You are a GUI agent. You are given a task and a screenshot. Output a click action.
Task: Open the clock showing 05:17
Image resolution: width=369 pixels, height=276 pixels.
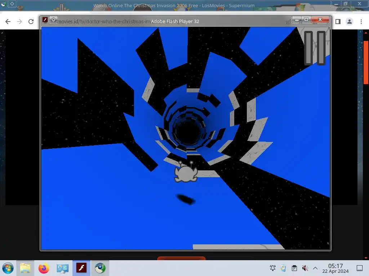pos(335,268)
